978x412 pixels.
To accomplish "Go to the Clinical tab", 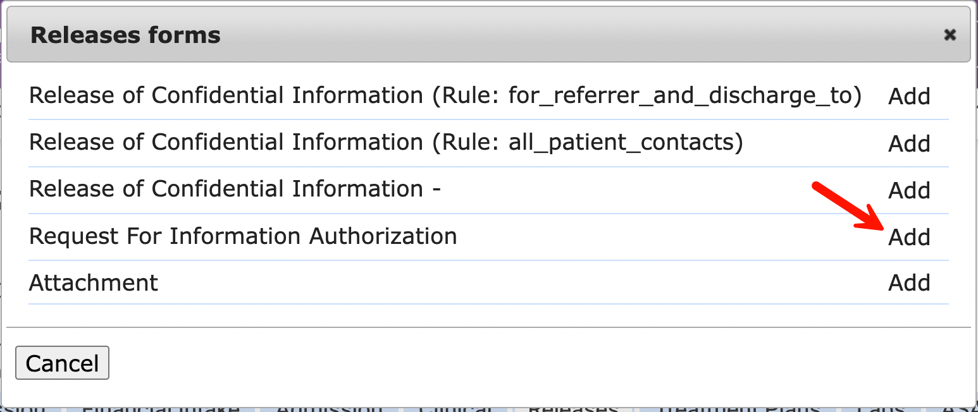I will coord(454,408).
